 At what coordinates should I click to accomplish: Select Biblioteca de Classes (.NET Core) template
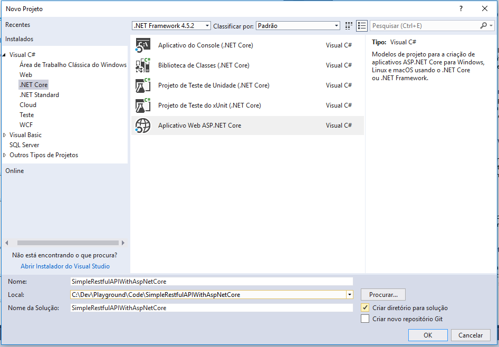point(247,65)
